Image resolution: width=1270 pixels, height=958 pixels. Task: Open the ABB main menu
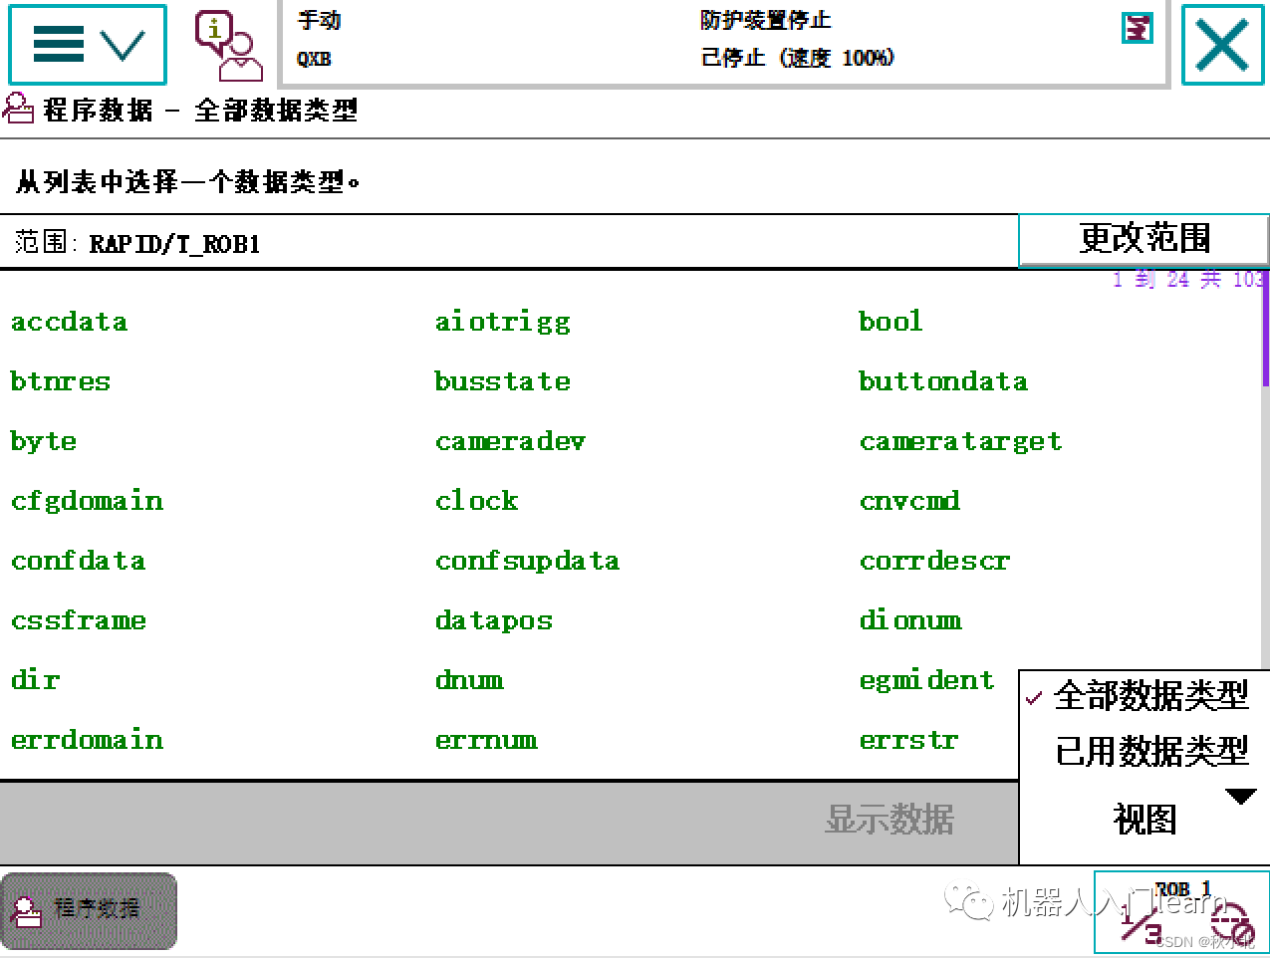coord(57,43)
